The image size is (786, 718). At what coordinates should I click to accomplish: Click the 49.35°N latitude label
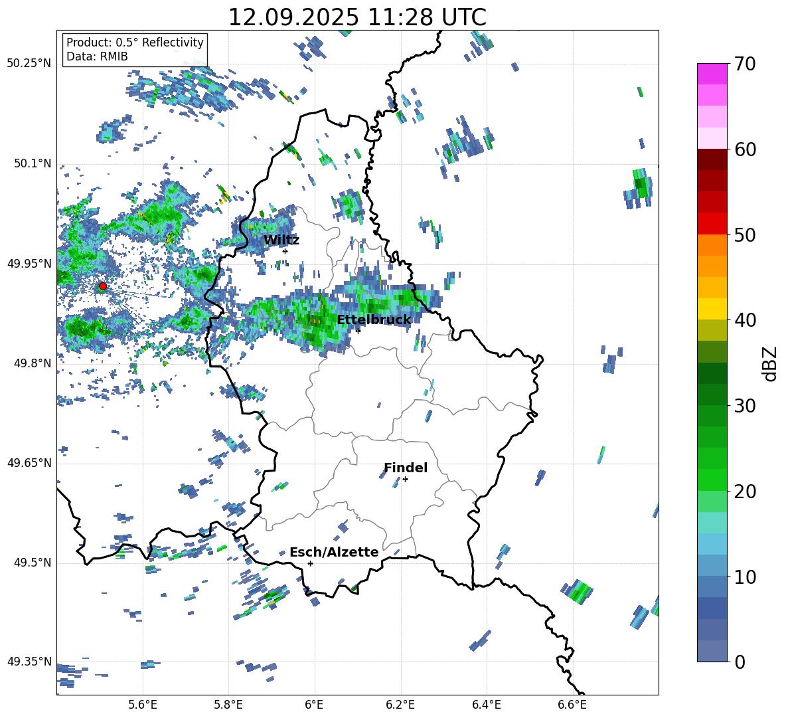click(x=29, y=662)
